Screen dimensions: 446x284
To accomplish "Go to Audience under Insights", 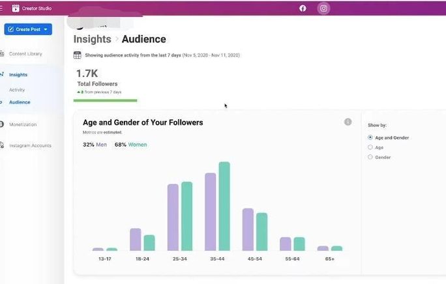I will click(x=20, y=102).
